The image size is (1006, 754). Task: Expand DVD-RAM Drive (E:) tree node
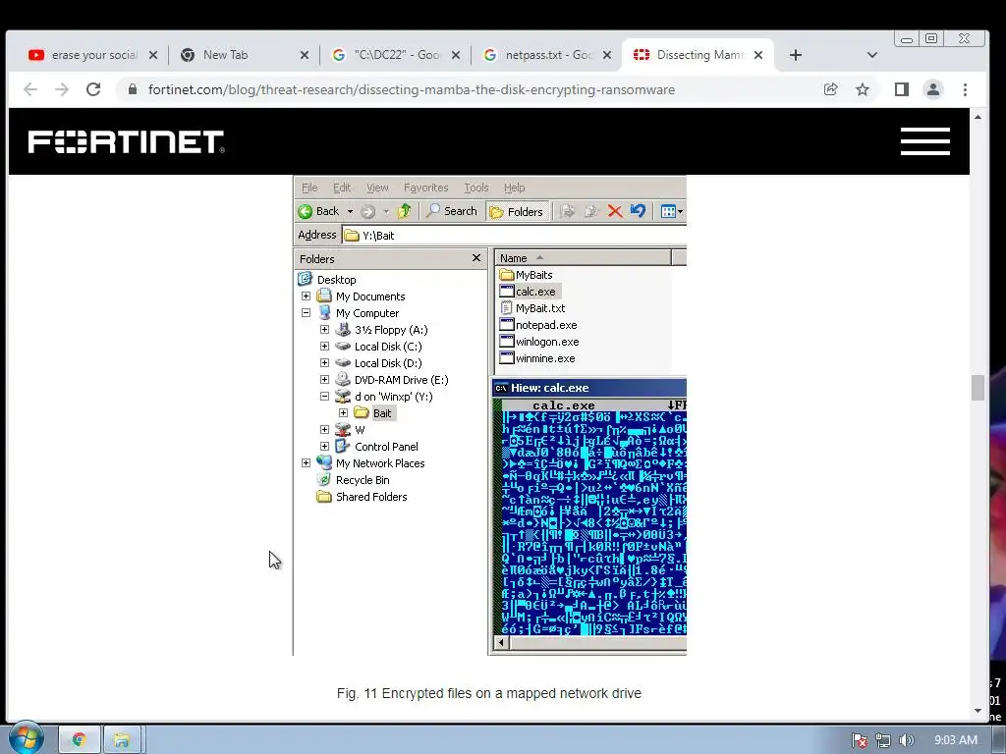point(324,380)
